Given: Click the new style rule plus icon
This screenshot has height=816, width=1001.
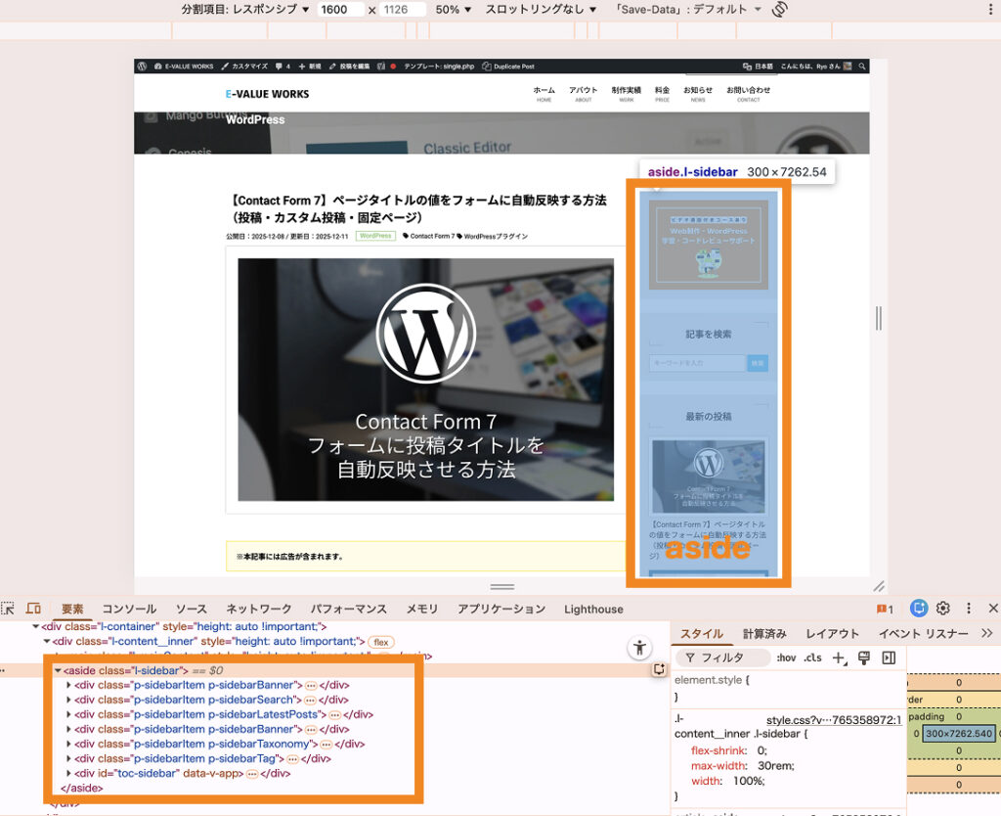Looking at the screenshot, I should click(839, 658).
